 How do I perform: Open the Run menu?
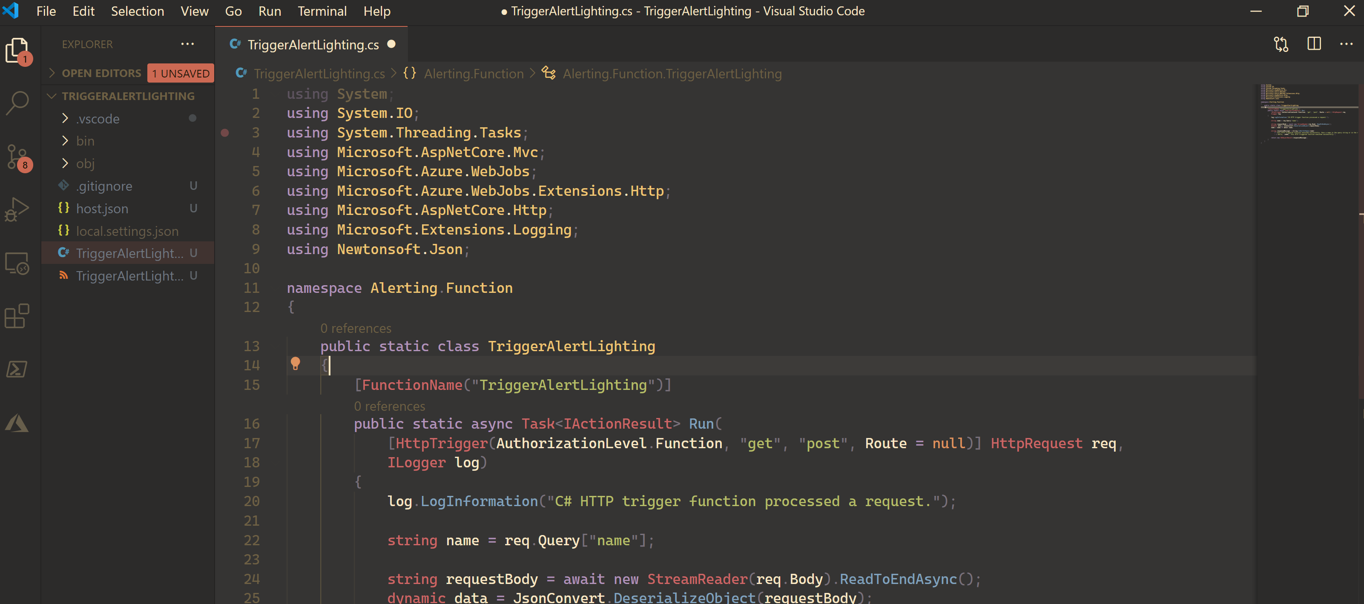(x=270, y=11)
